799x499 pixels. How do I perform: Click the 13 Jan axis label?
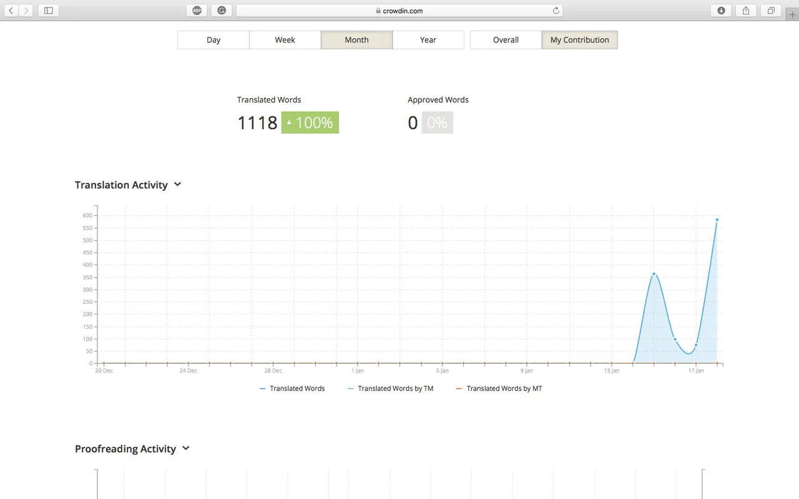(x=612, y=371)
